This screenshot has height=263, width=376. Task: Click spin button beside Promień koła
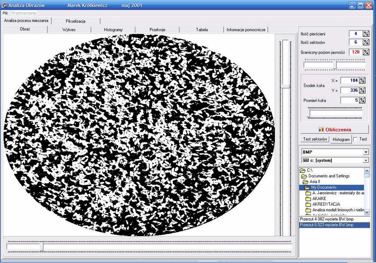(x=362, y=100)
